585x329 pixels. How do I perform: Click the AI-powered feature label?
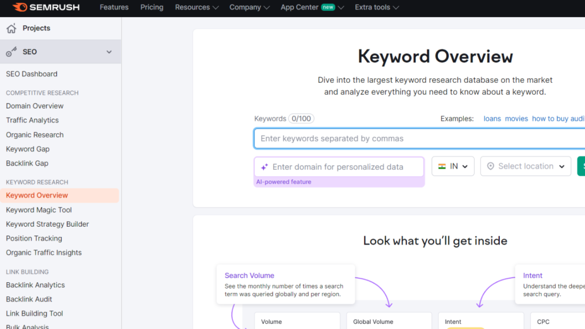pos(283,182)
